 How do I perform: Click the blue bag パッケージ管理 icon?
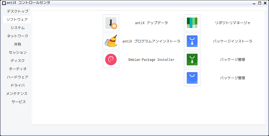tap(192, 78)
